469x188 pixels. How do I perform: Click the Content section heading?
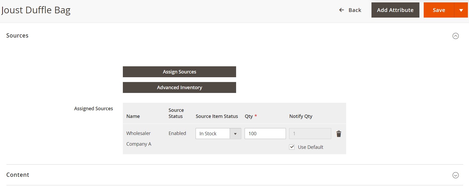click(x=18, y=175)
